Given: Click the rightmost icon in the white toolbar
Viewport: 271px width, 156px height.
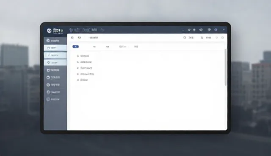Looking at the screenshot, I should pyautogui.click(x=223, y=38).
